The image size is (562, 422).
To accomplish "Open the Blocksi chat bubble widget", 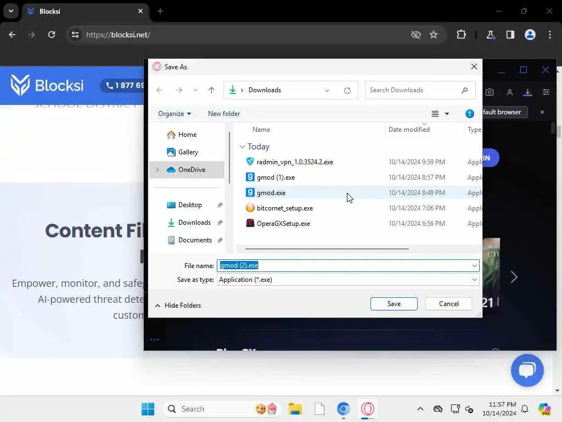I will [527, 370].
